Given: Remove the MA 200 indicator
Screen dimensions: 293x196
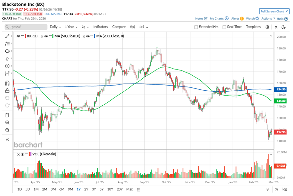Looking at the screenshot, I should pos(84,36).
